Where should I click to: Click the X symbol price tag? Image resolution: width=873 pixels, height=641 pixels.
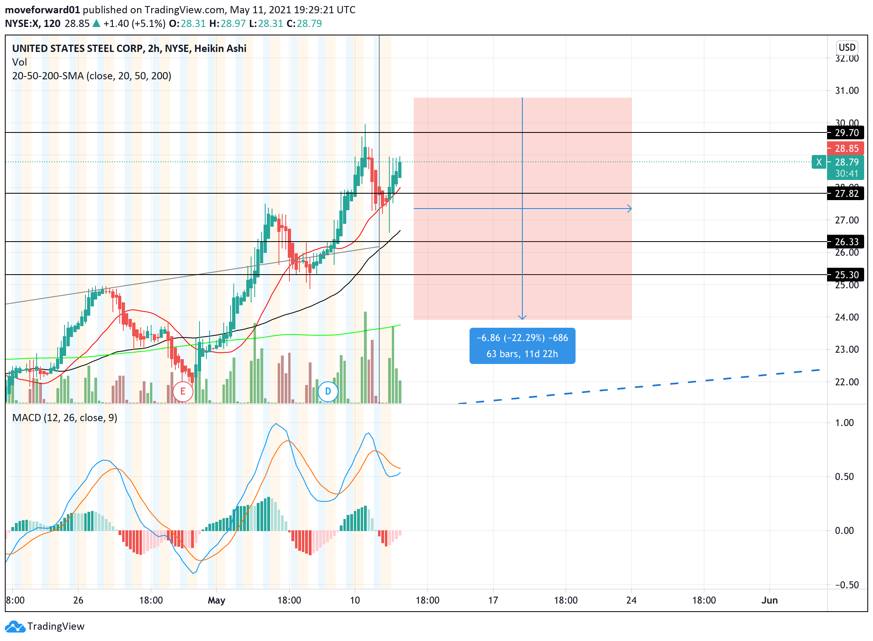[819, 162]
